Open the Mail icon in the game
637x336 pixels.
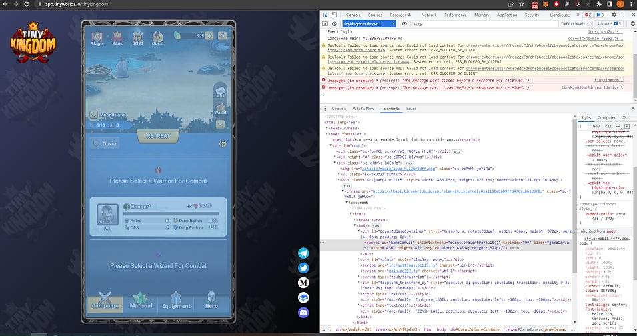[x=220, y=91]
